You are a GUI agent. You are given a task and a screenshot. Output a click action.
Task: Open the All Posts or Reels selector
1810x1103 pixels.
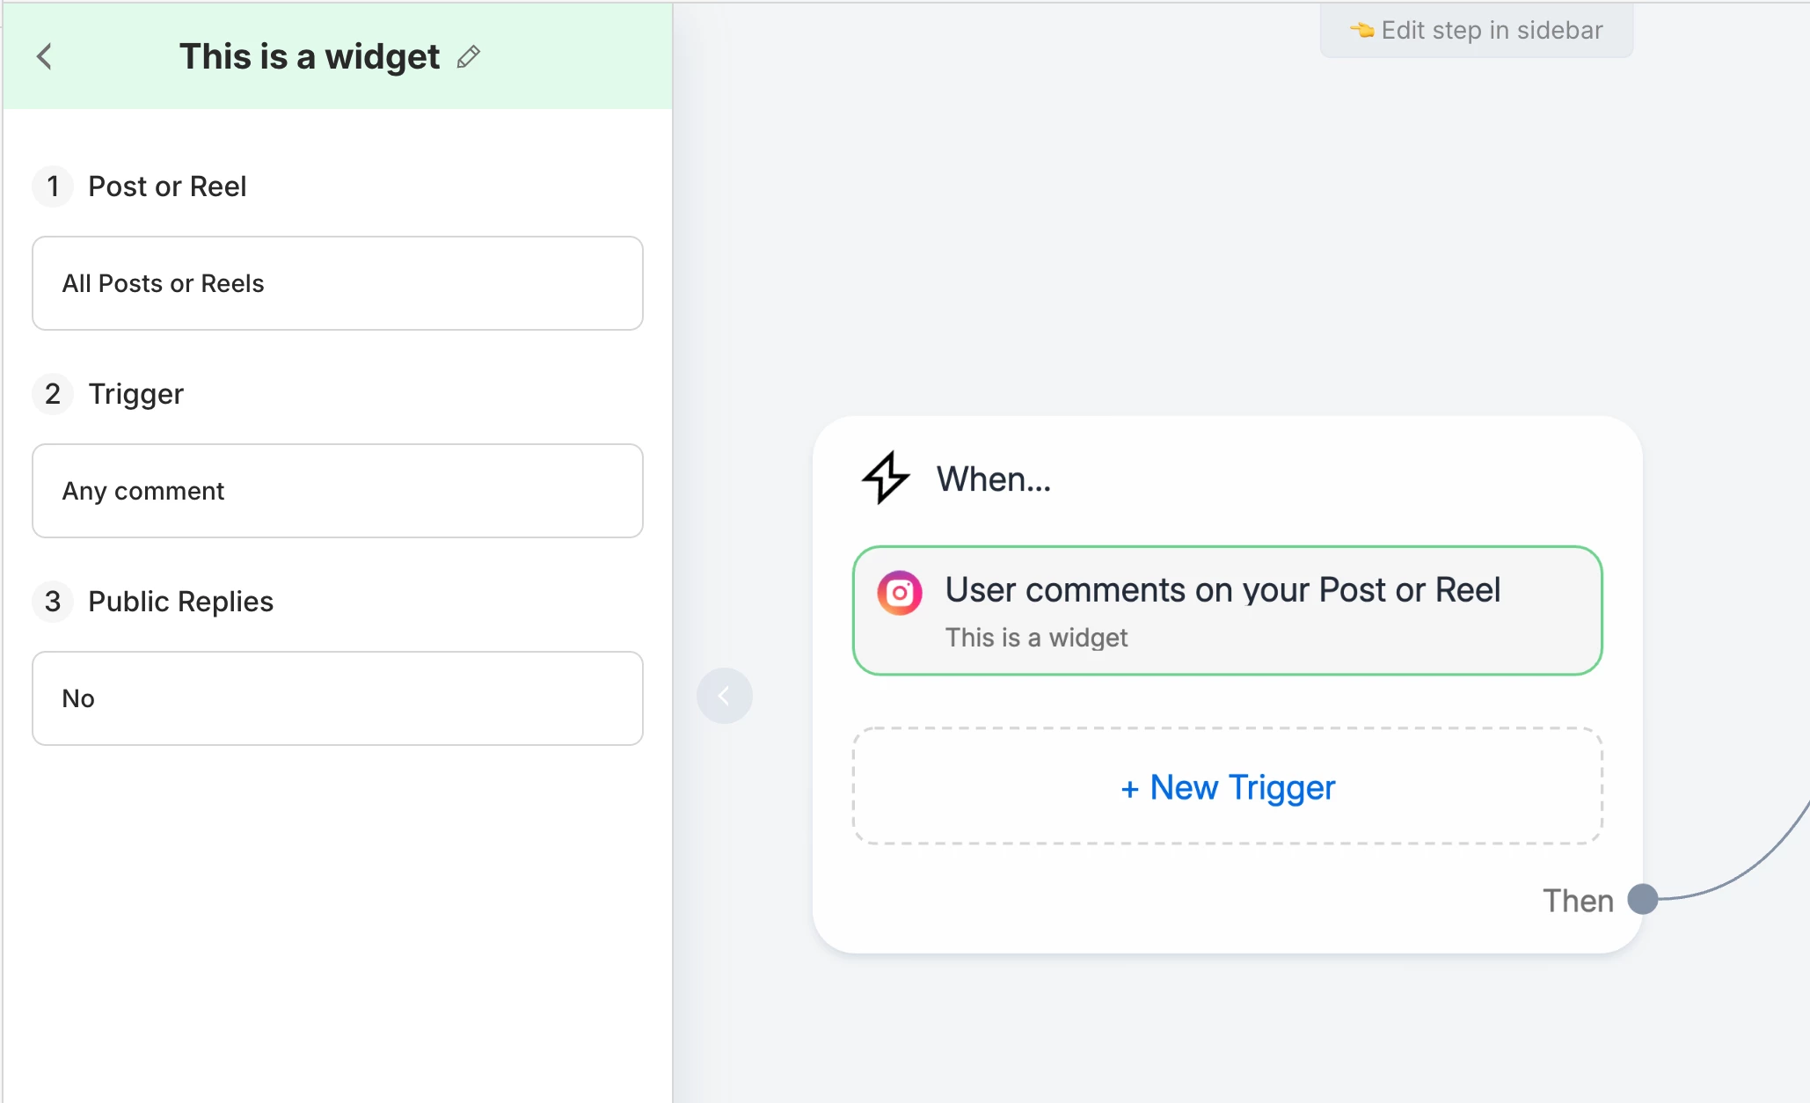pos(338,283)
